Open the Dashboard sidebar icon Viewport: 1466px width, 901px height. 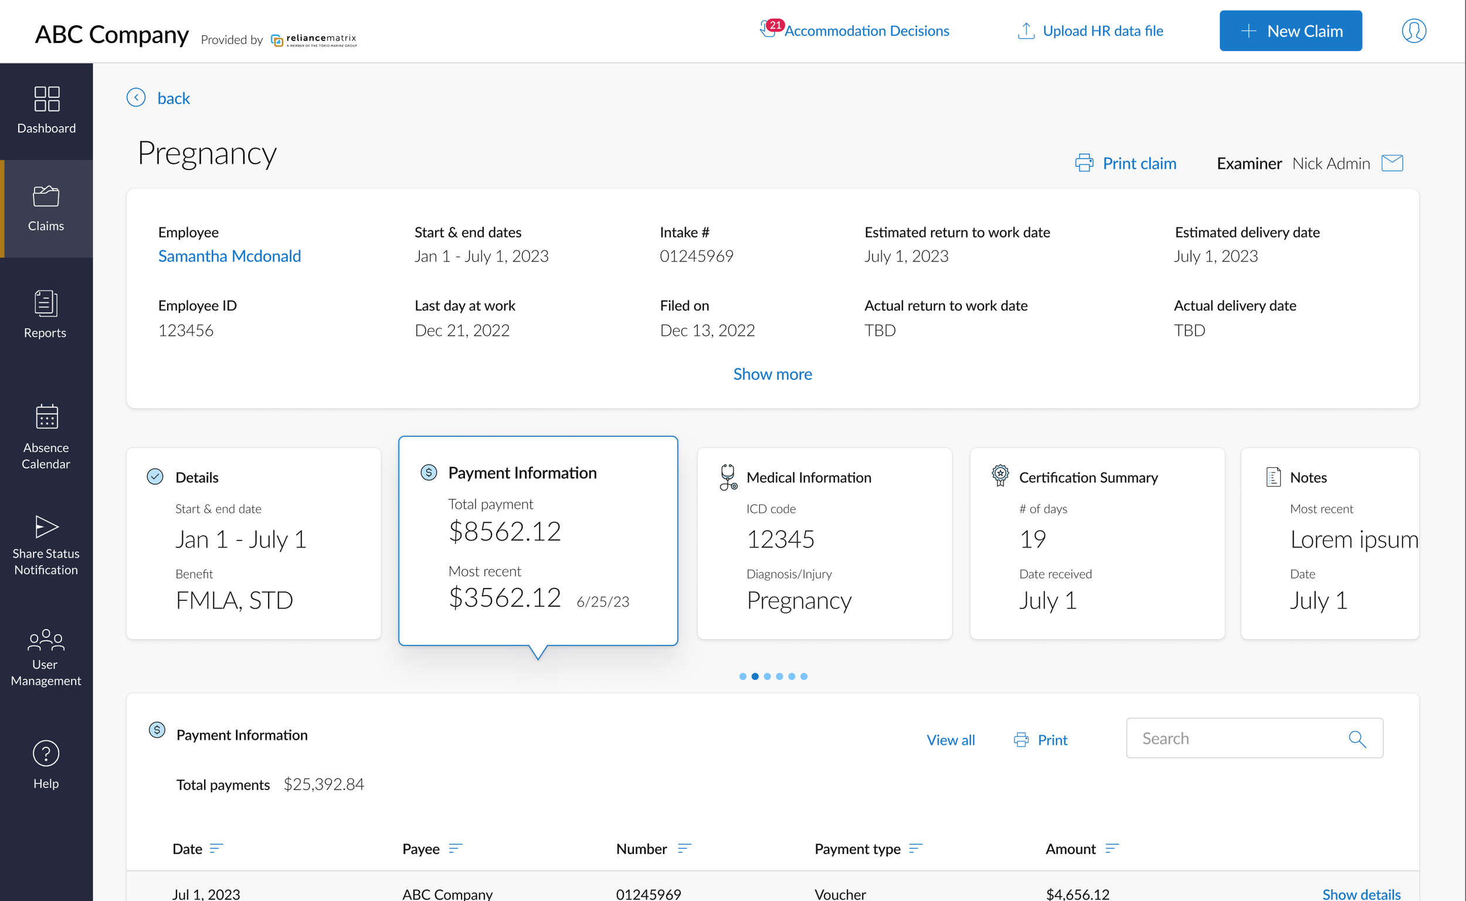point(46,99)
